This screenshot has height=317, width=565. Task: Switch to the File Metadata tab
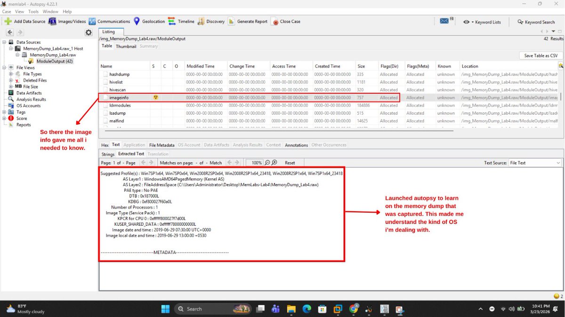161,145
